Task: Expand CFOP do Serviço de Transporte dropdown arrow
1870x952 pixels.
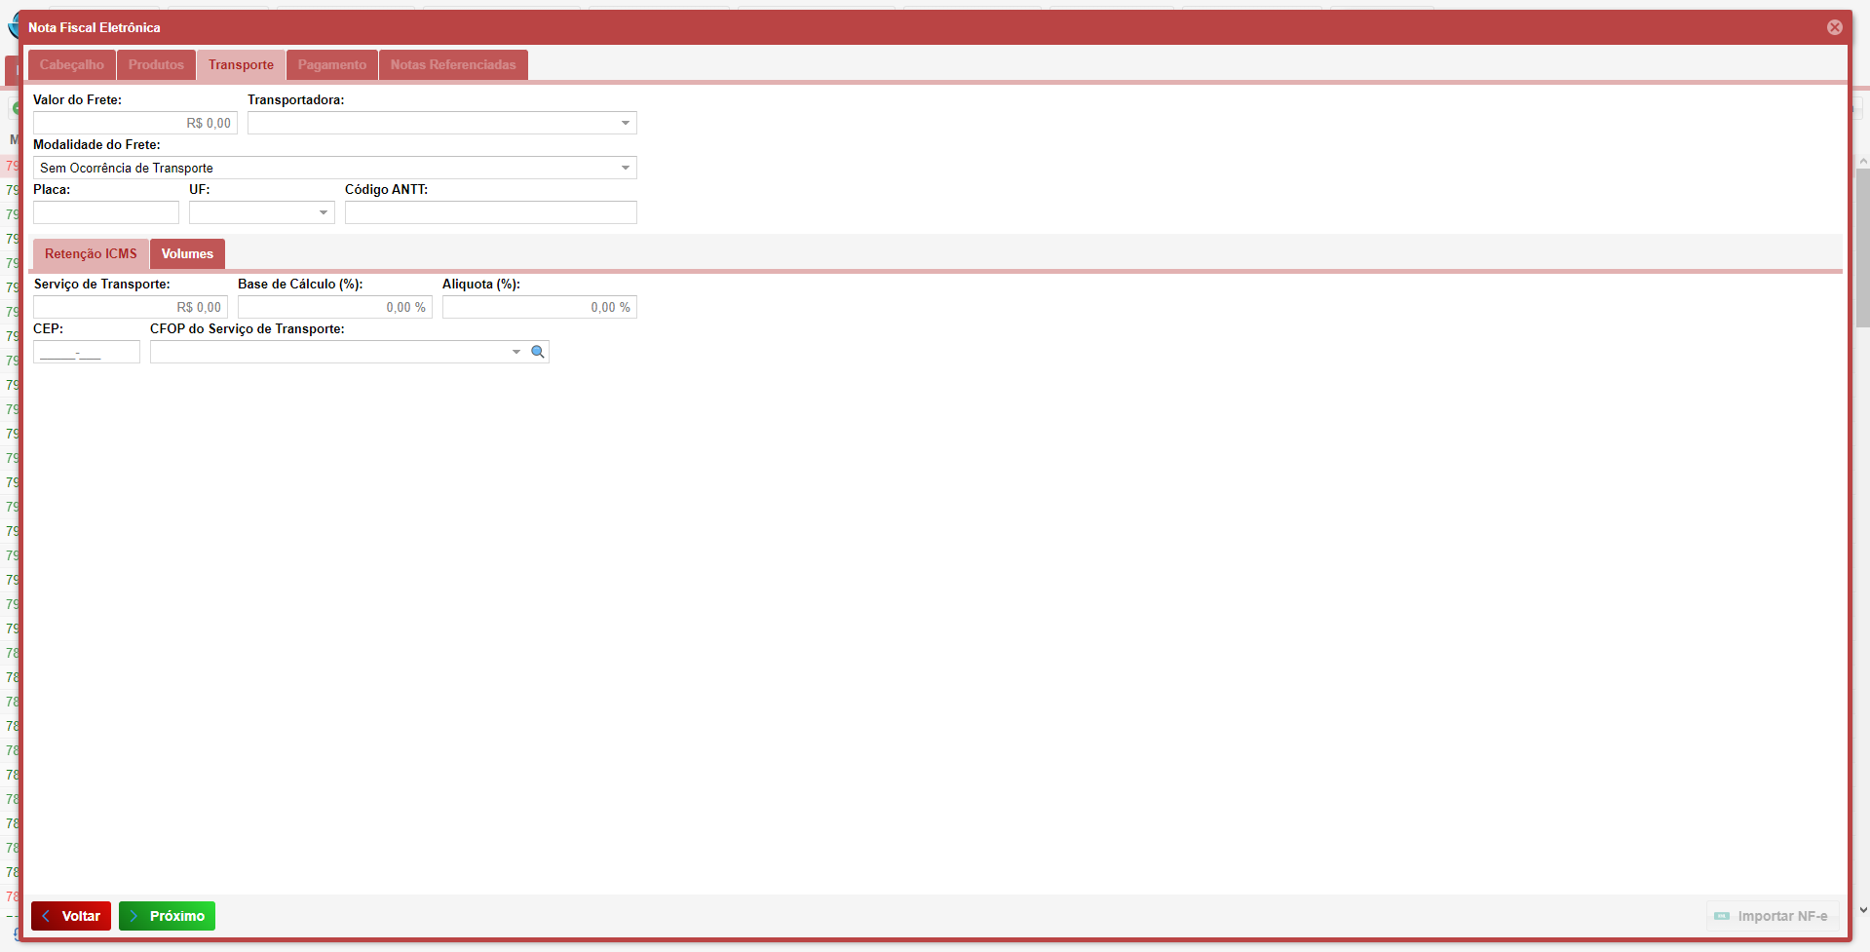Action: pyautogui.click(x=515, y=352)
